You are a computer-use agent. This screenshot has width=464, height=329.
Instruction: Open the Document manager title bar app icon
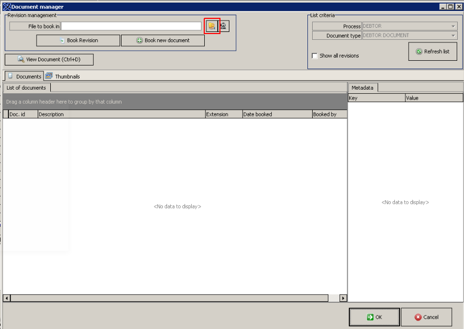tap(6, 6)
